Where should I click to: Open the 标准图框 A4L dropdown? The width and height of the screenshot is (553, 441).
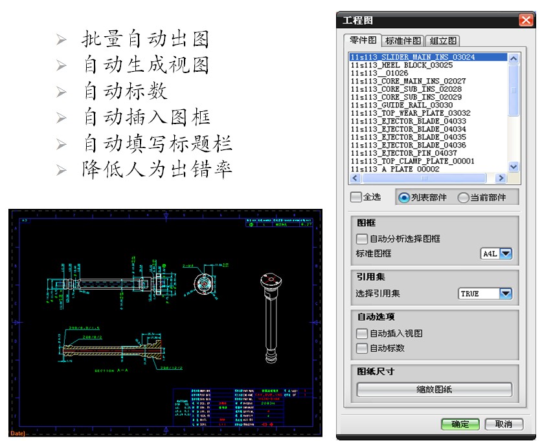pyautogui.click(x=506, y=254)
